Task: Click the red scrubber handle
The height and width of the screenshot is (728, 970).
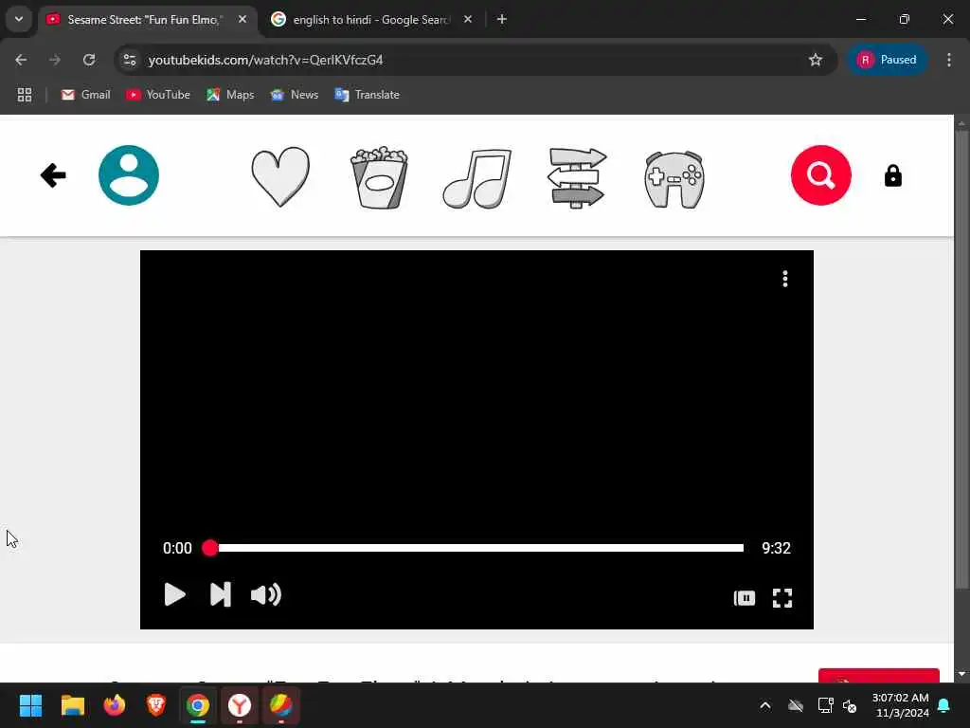Action: [x=209, y=548]
